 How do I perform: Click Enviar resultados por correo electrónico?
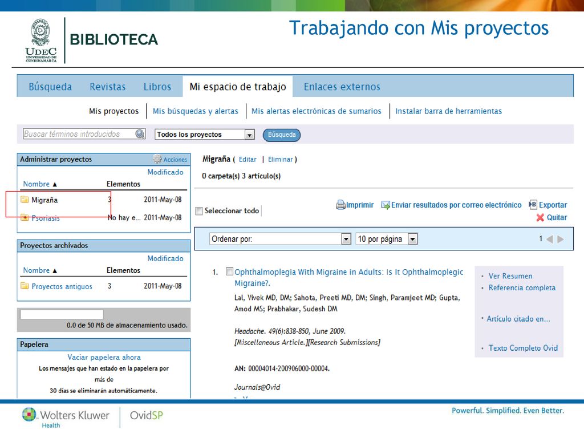[x=456, y=205]
